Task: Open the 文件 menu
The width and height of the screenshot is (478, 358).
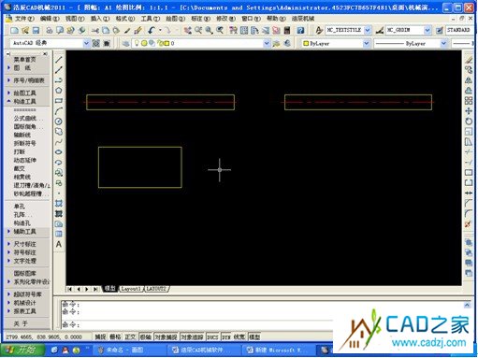Action: point(24,19)
